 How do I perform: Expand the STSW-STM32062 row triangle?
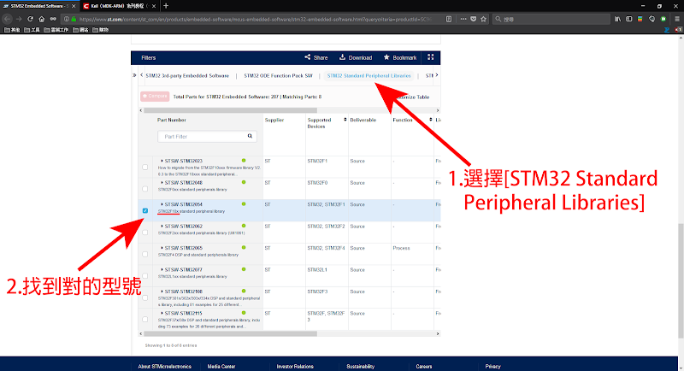[x=162, y=227]
